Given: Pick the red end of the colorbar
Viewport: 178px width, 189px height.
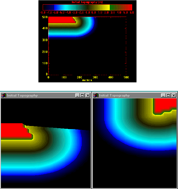Looking at the screenshot, I should pos(129,7).
